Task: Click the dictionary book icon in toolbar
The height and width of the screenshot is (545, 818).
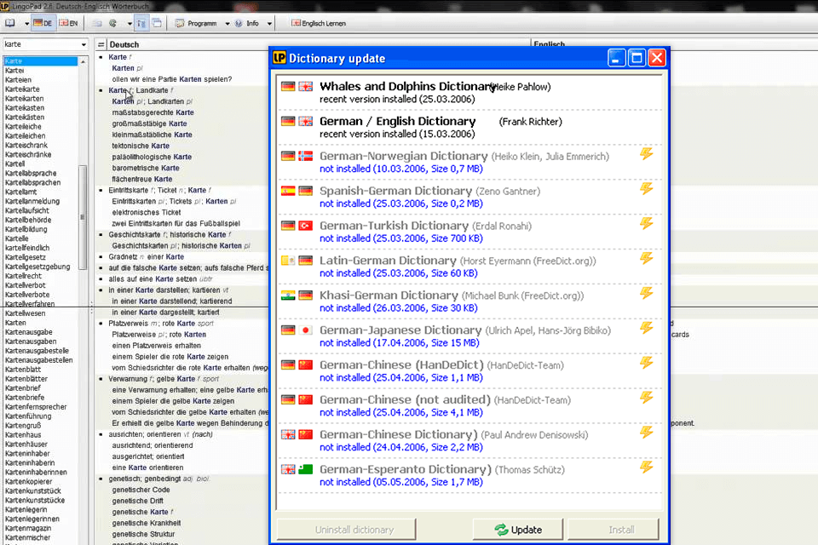Action: coord(10,24)
